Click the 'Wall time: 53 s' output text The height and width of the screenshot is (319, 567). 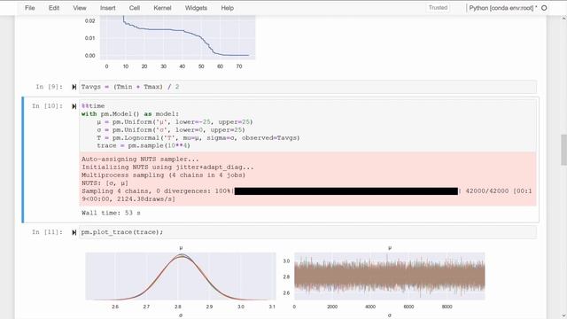pos(111,213)
